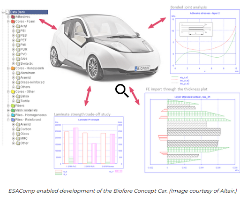Click the cyan Plies - Homogeneous folder icon

coord(13,115)
